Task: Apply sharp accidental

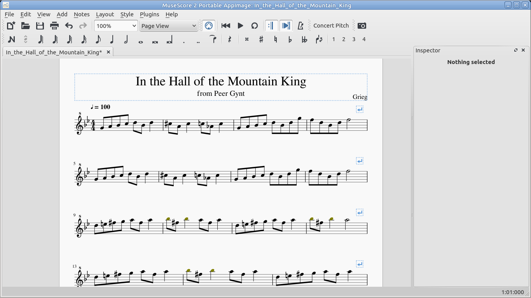Action: tap(261, 39)
